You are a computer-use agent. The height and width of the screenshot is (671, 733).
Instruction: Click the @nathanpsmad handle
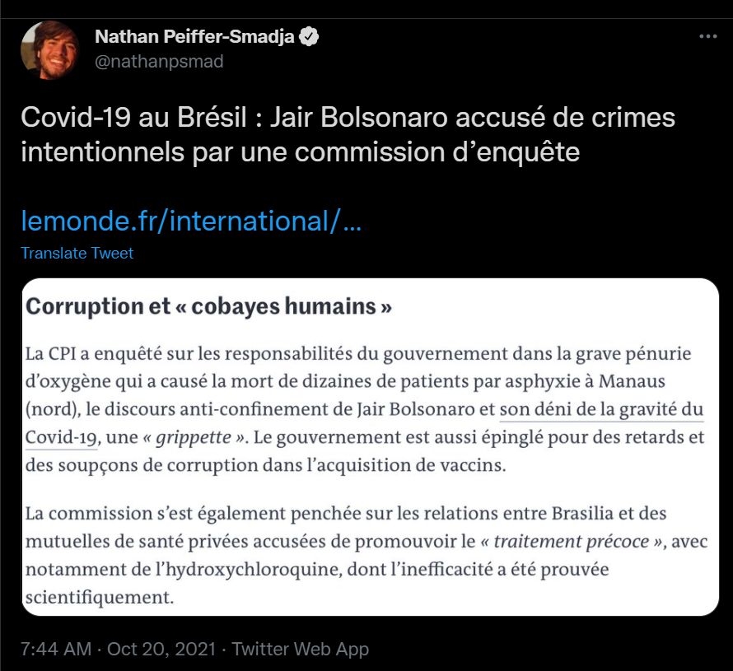tap(159, 62)
